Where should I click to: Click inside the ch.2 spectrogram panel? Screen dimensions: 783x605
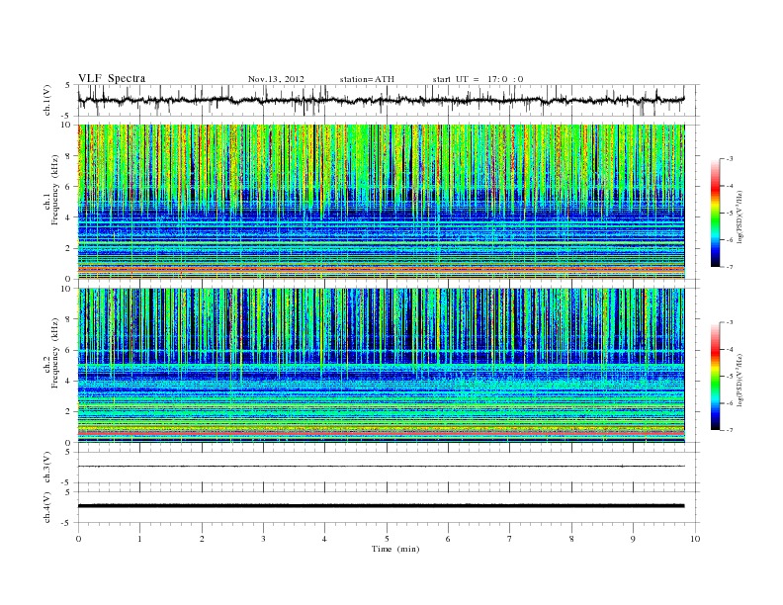(381, 365)
